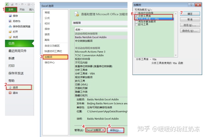Open 保存并发送 in backstage menu
Screen dimensions: 205x137
pyautogui.click(x=16, y=73)
